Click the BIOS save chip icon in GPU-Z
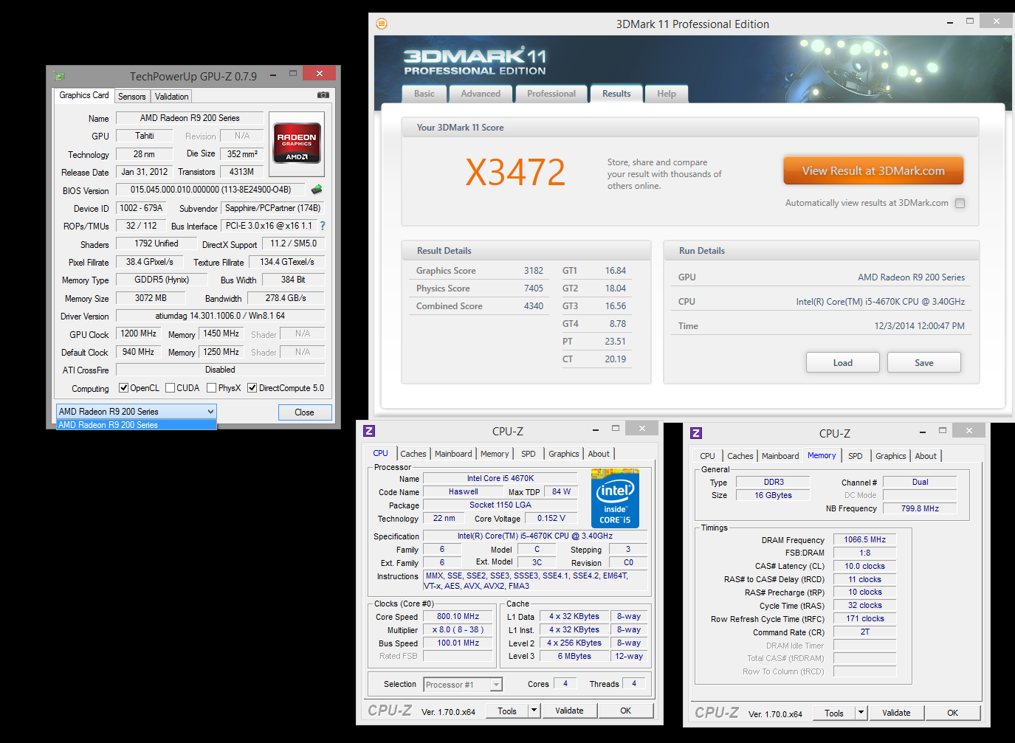Screen dimensions: 1015x743 pyautogui.click(x=317, y=190)
